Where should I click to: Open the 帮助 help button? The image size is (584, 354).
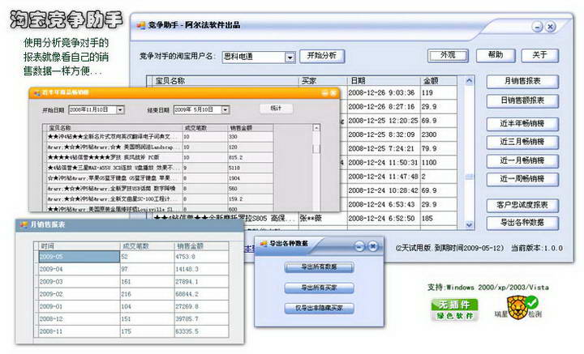pos(495,56)
